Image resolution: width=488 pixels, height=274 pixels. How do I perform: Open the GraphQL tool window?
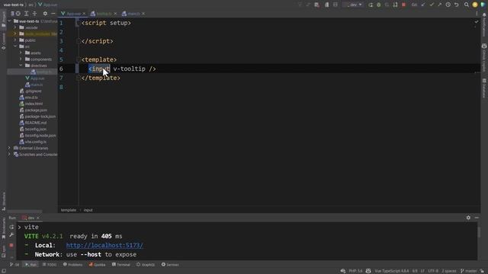pos(146,265)
